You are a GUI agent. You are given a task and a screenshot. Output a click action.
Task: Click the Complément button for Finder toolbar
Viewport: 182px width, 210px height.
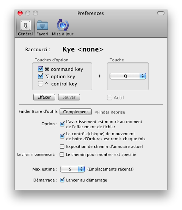76,112
